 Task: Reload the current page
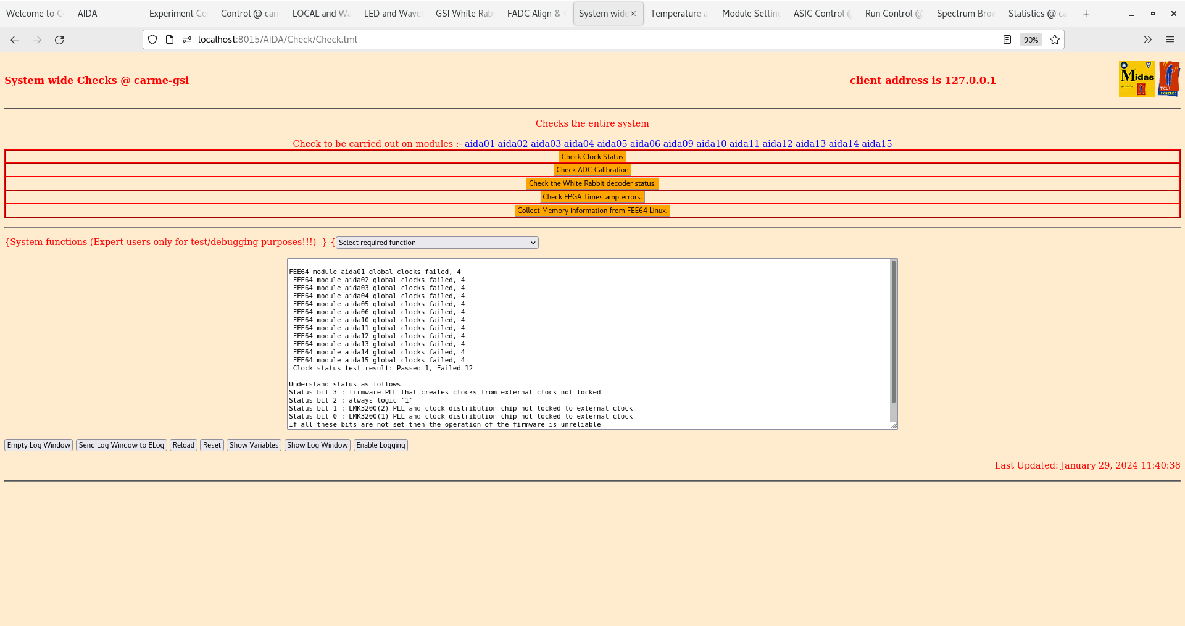pyautogui.click(x=59, y=40)
